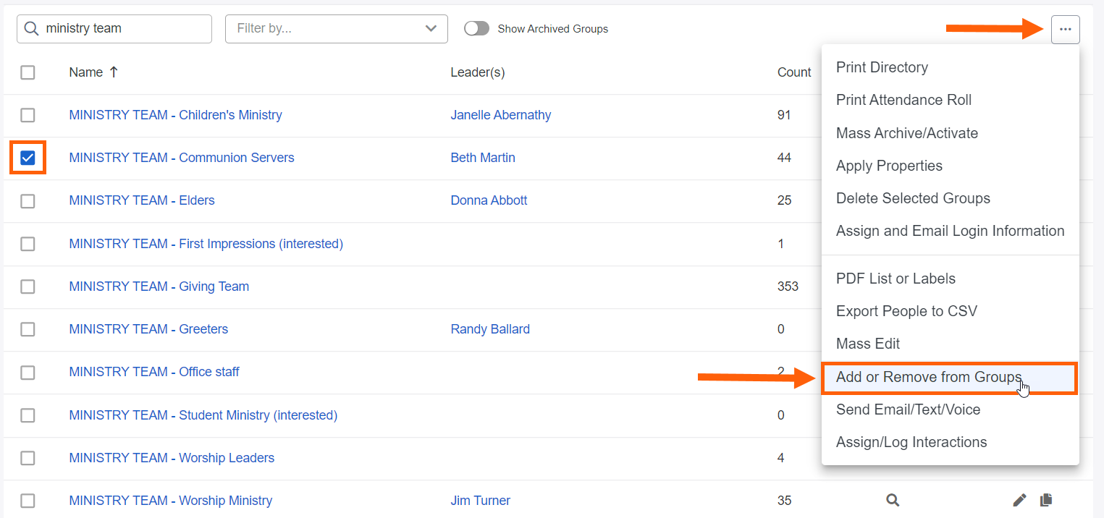
Task: Click the Leader(s) column header
Action: pyautogui.click(x=477, y=72)
